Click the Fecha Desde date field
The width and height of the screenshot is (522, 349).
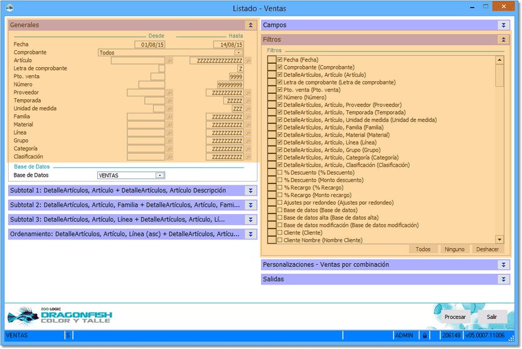[149, 44]
